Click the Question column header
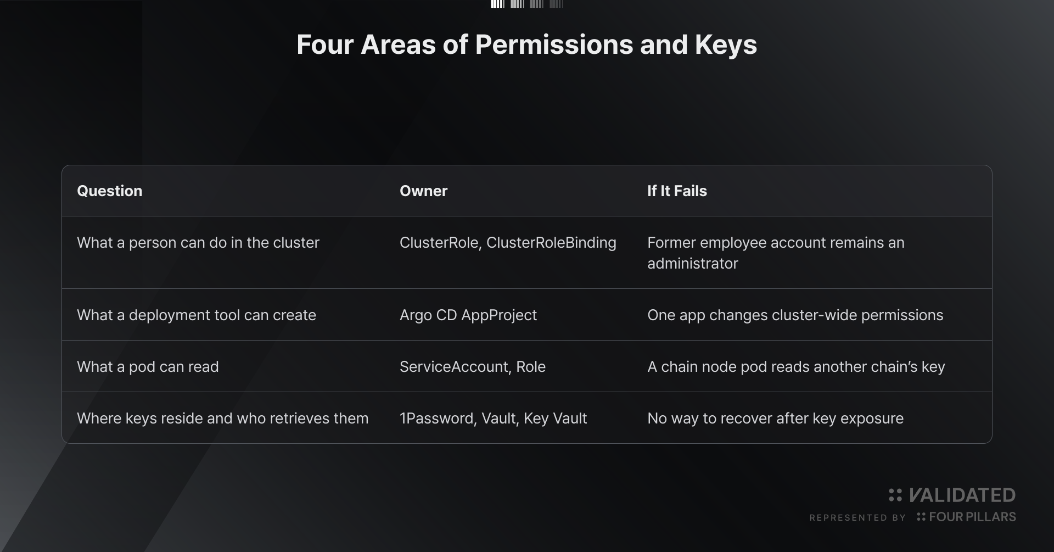The height and width of the screenshot is (552, 1054). [x=110, y=191]
